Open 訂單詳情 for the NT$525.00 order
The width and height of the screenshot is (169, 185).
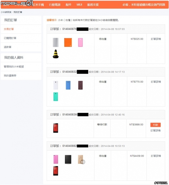pyautogui.click(x=156, y=39)
